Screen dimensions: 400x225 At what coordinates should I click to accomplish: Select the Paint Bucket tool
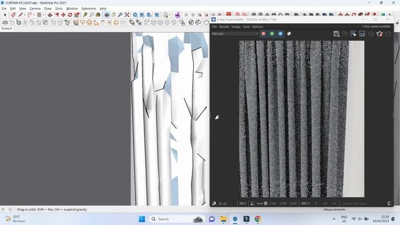pos(98,15)
